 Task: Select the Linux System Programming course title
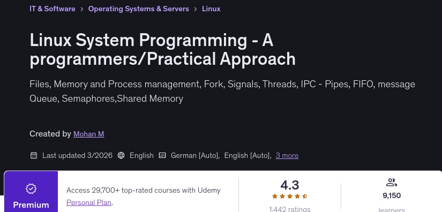click(163, 49)
